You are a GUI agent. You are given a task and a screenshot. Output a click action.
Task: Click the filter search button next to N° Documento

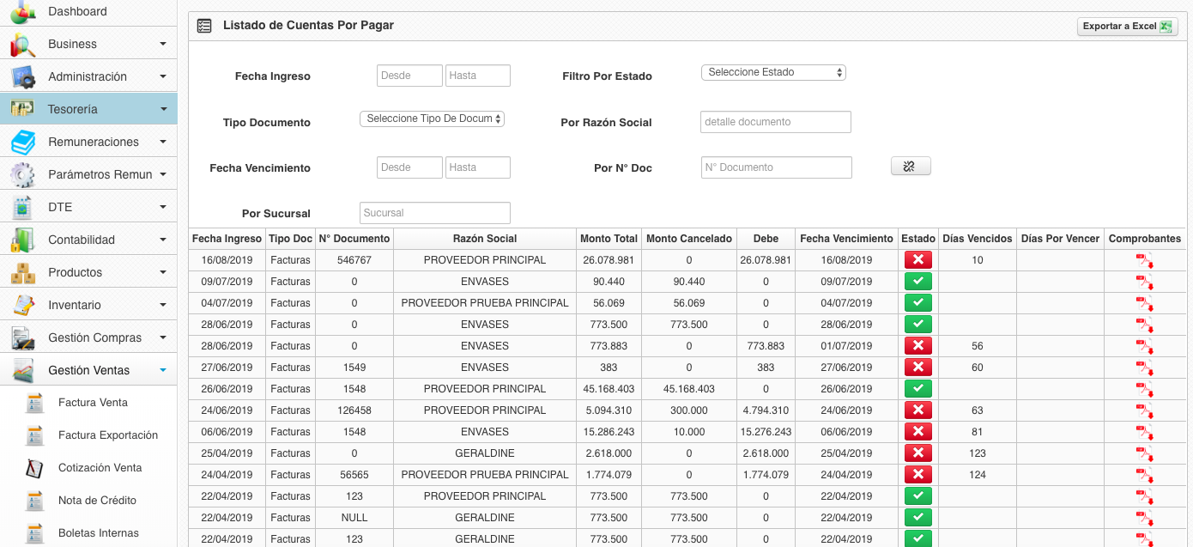[910, 167]
